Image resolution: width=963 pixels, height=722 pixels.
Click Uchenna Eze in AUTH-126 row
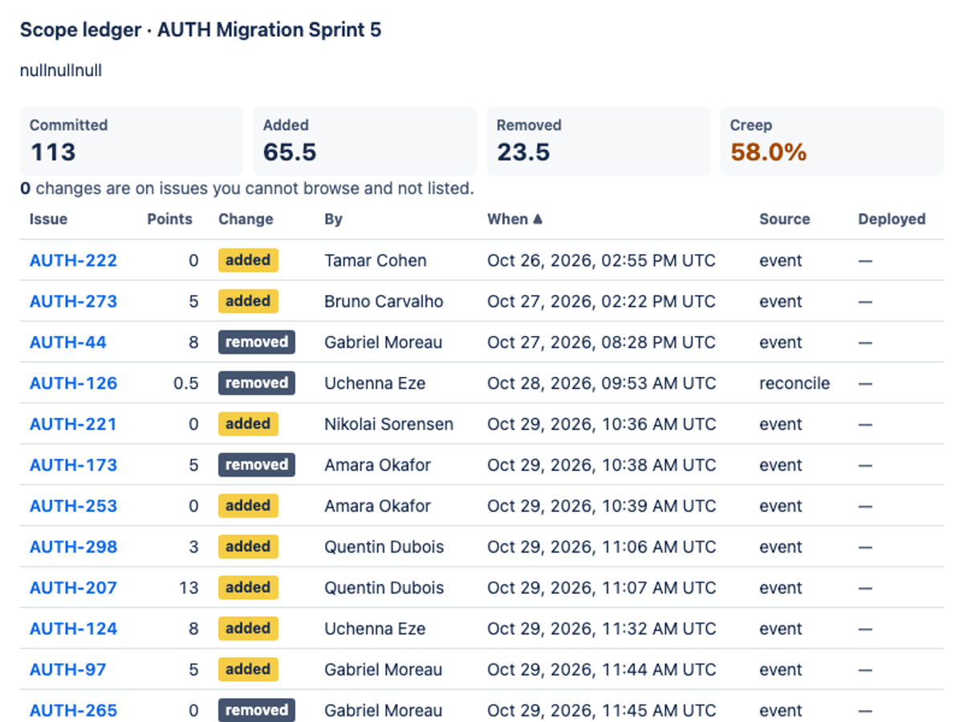375,383
